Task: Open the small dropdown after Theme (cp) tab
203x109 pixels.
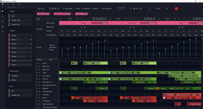Action: 73,14
